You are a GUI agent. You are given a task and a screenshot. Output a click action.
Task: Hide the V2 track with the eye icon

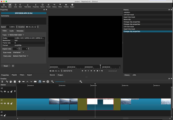5,92
